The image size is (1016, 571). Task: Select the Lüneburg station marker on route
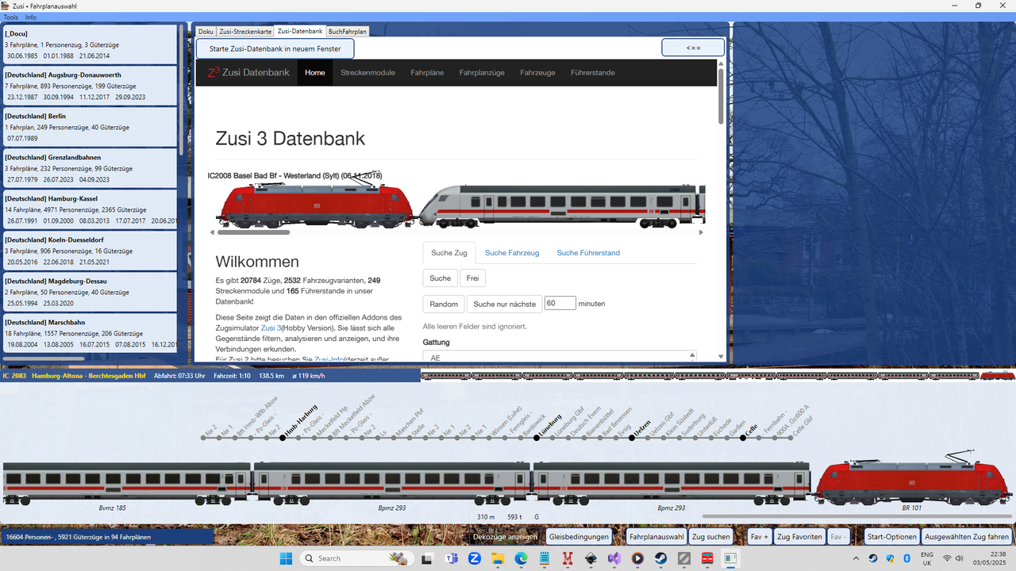[537, 437]
